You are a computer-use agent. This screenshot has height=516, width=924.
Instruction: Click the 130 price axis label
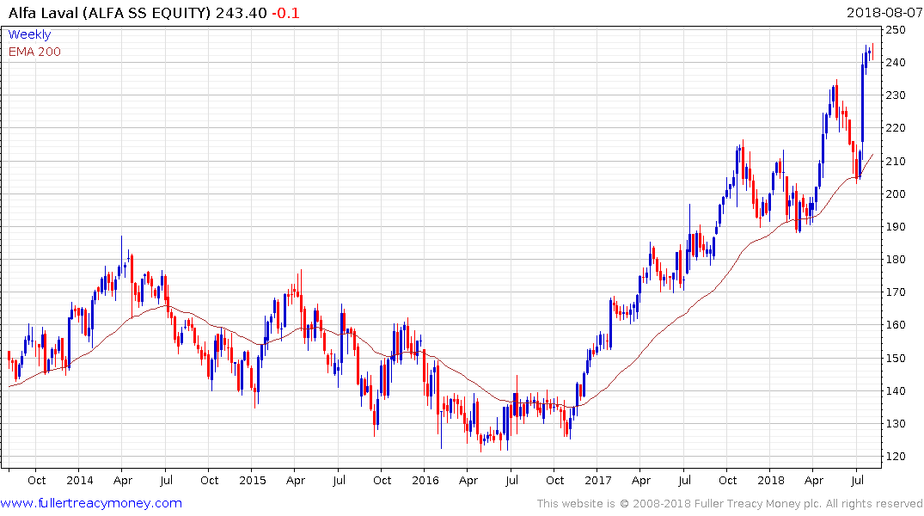[x=896, y=423]
